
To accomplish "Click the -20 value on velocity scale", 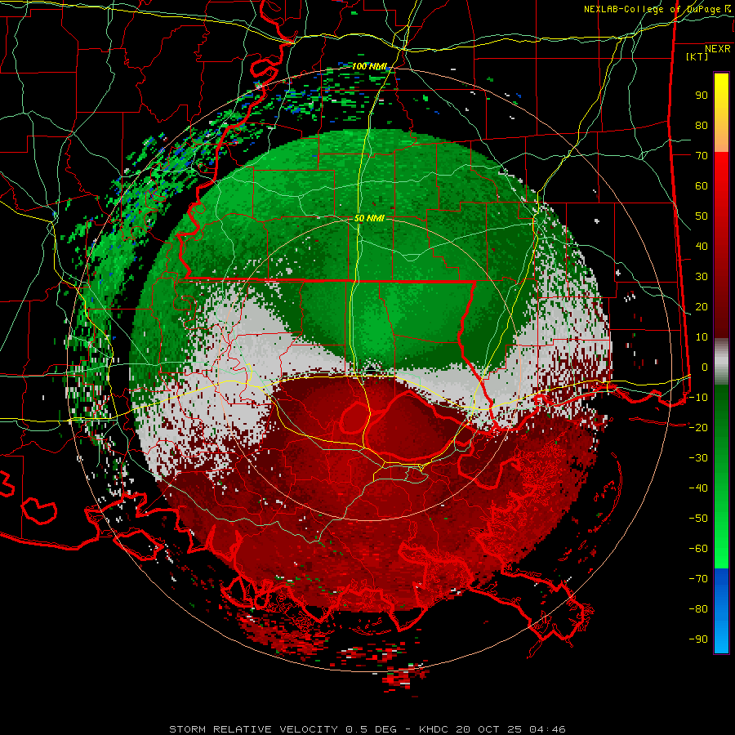I will coord(698,427).
